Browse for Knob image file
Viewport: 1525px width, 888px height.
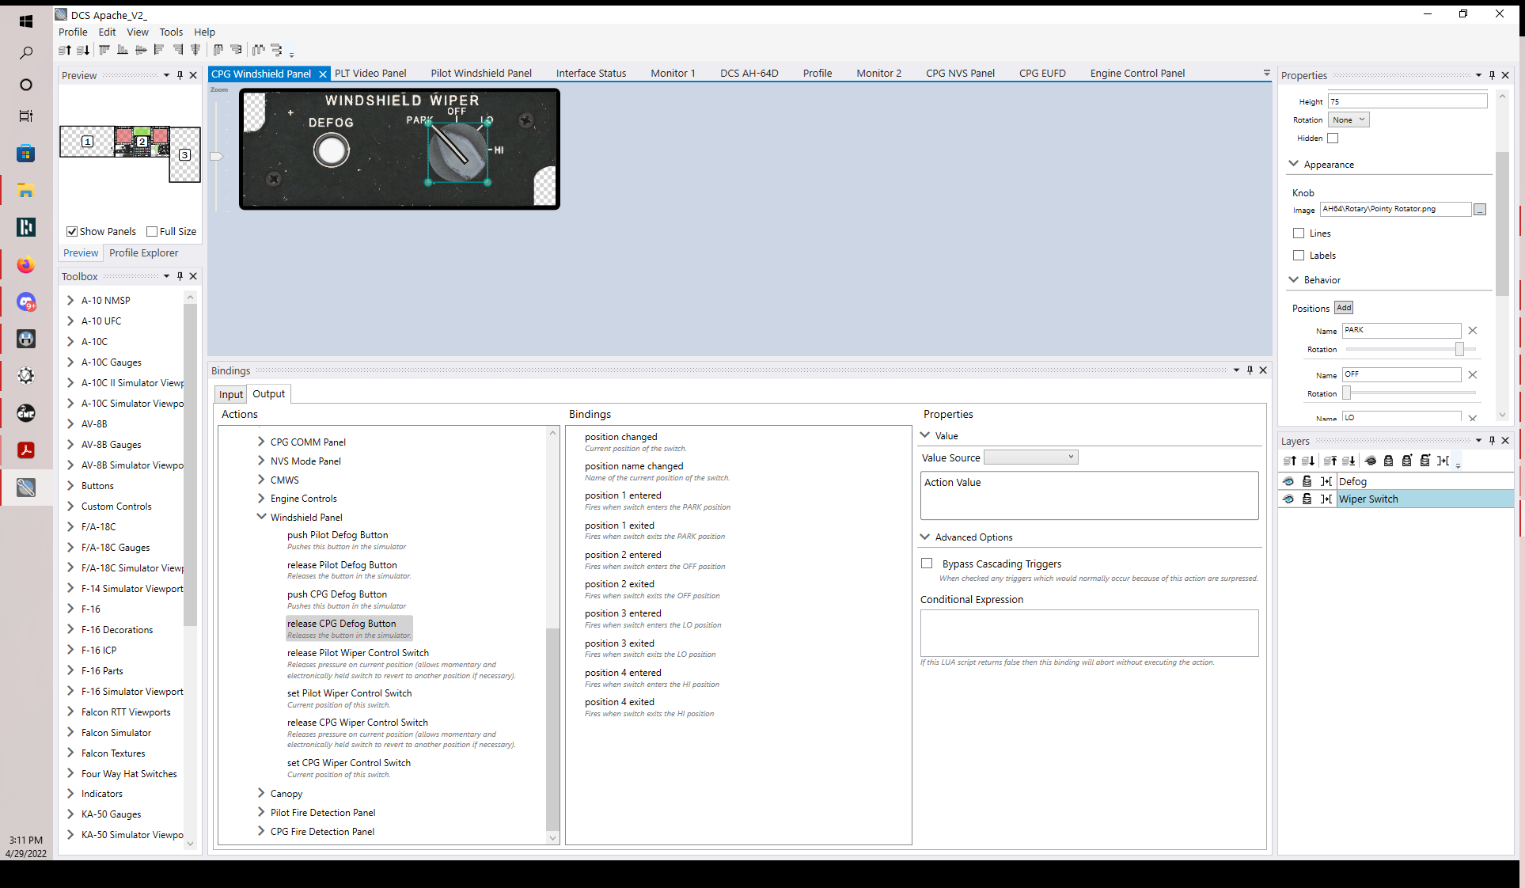click(1480, 210)
